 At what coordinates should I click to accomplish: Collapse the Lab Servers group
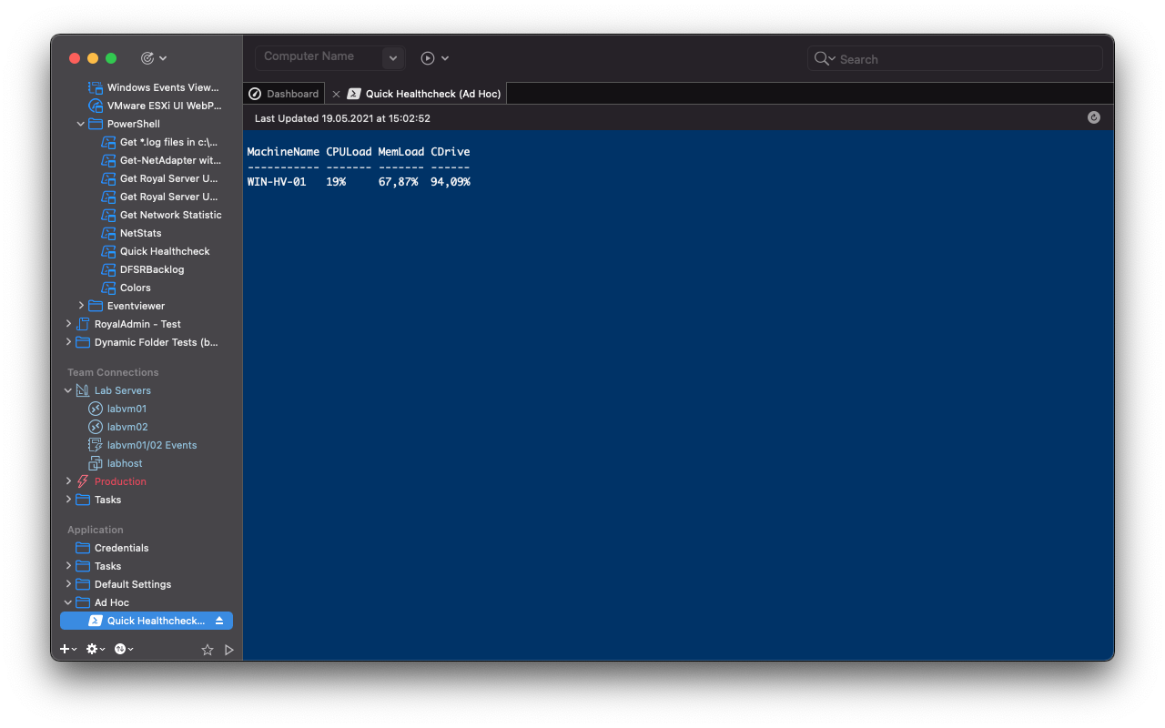[x=67, y=389]
